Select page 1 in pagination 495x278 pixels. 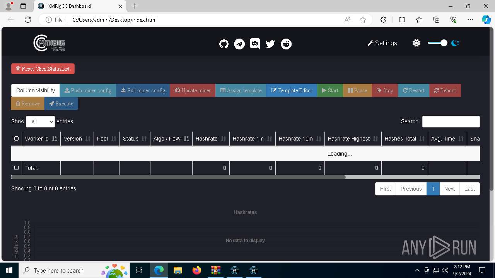[433, 189]
